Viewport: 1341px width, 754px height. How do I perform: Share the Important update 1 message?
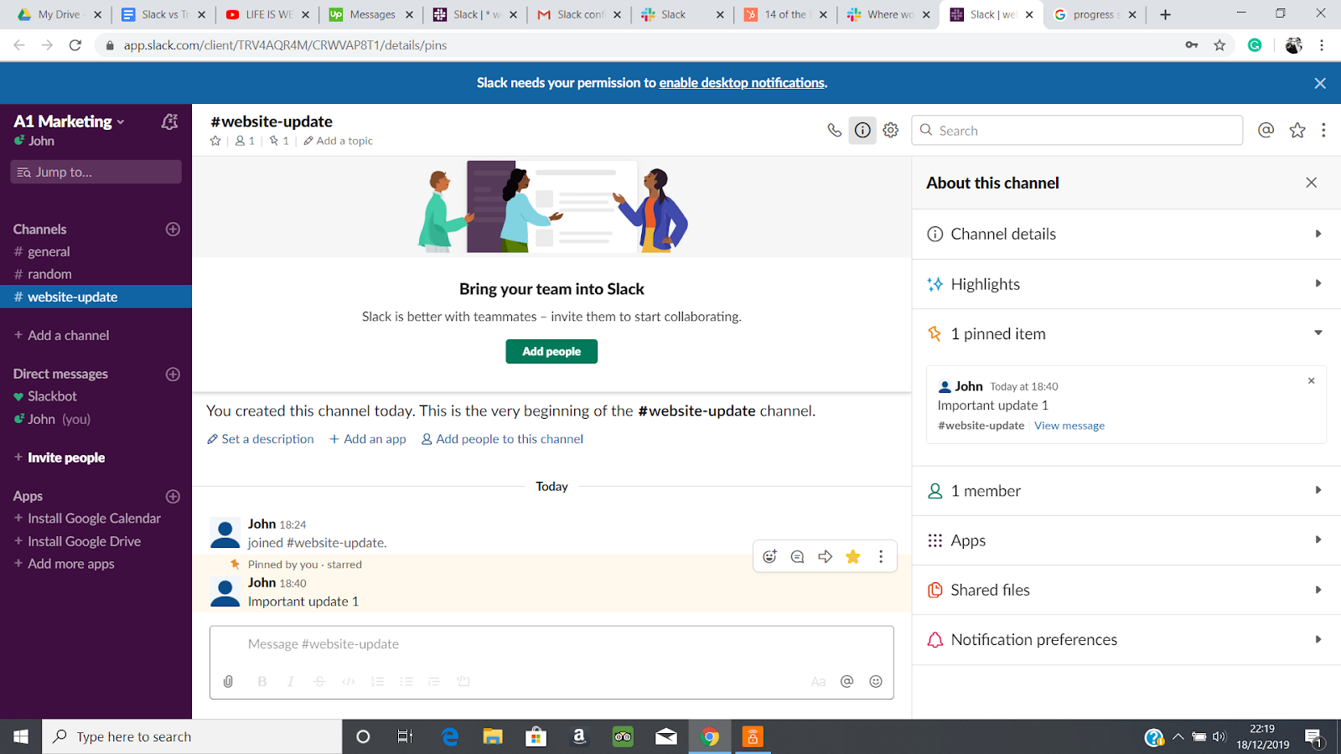coord(826,556)
